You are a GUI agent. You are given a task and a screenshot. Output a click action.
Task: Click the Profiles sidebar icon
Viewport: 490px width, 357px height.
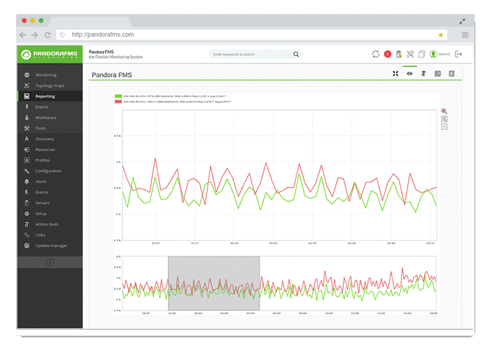coord(27,160)
